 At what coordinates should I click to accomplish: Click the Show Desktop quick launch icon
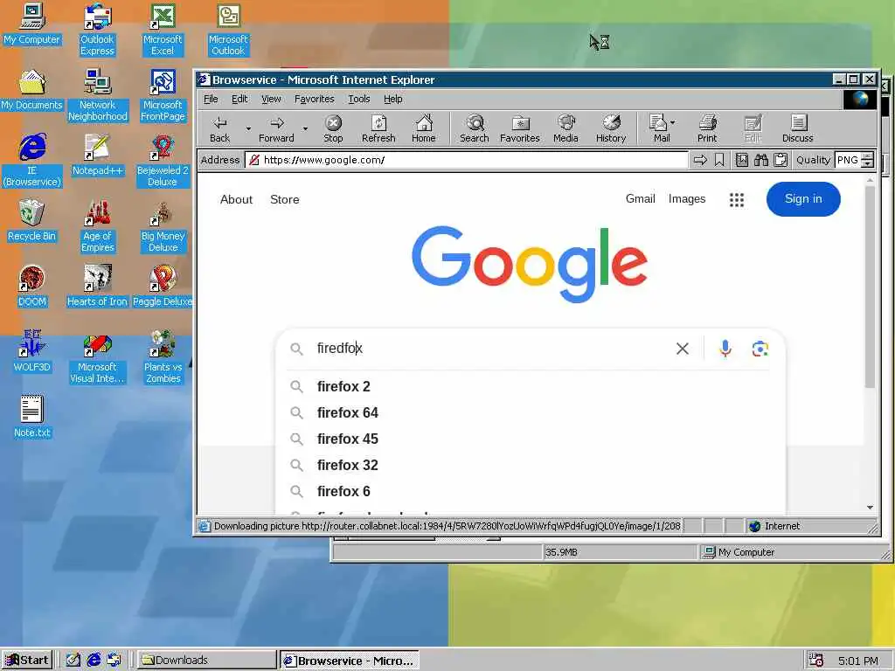[x=73, y=661]
